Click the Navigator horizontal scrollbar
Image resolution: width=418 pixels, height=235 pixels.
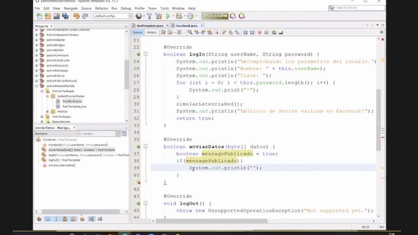click(80, 211)
